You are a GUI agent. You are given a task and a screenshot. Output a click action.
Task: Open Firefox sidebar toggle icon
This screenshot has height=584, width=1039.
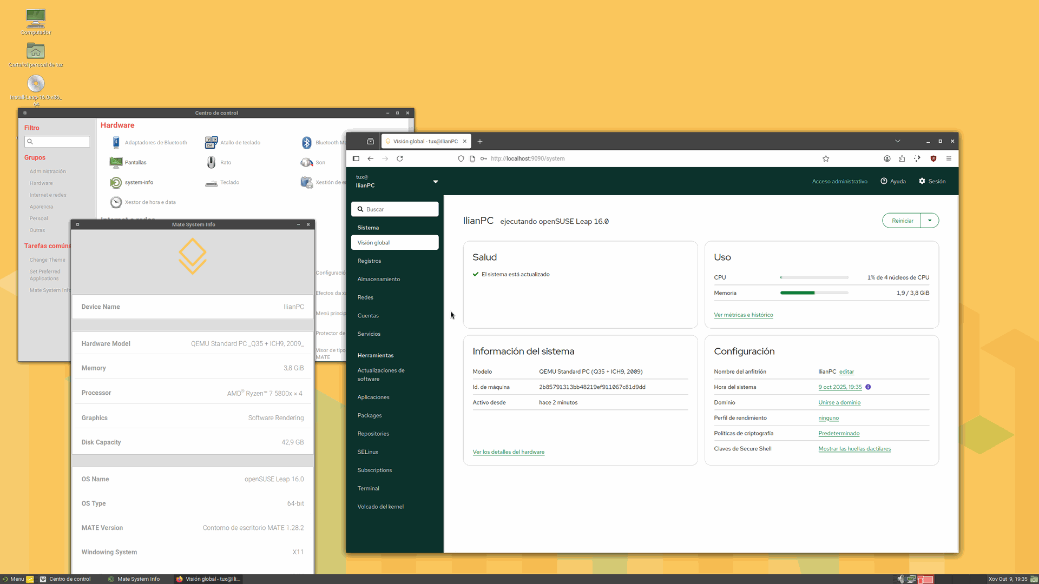[x=356, y=158]
